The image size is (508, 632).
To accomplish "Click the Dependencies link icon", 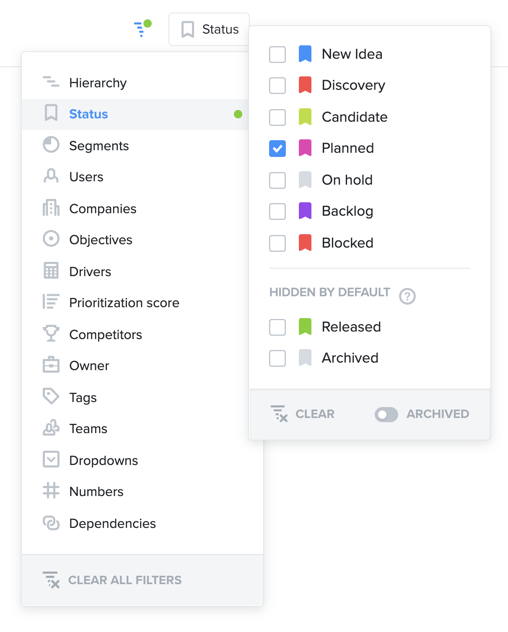I will (51, 522).
